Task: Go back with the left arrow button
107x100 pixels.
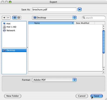Action: 4,18
